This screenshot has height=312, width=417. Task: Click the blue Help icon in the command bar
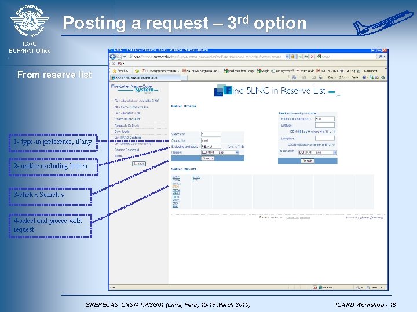click(364, 77)
